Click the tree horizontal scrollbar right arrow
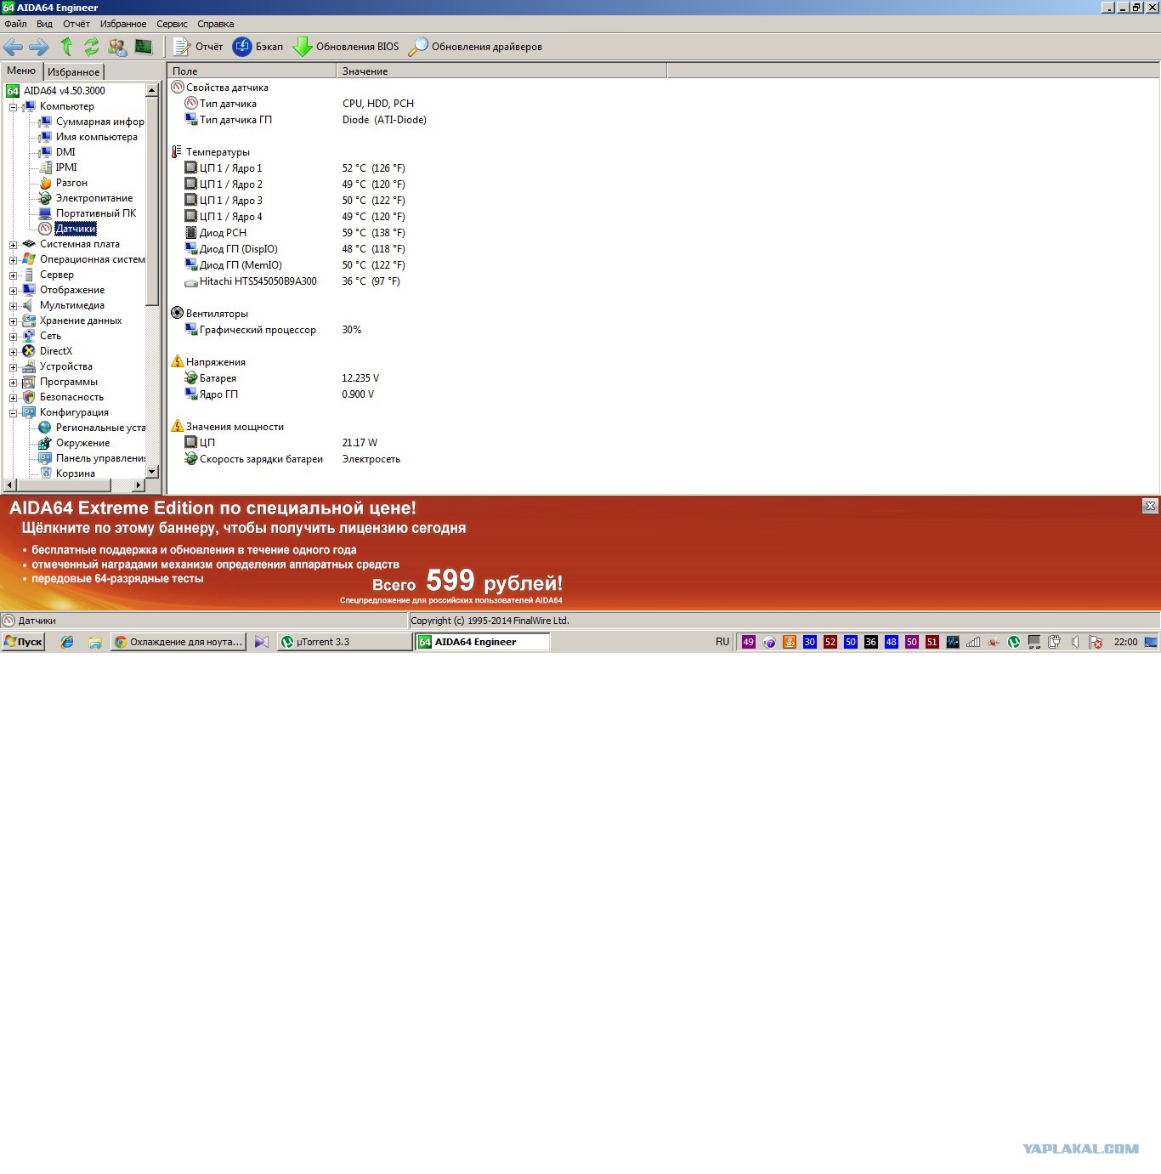Image resolution: width=1161 pixels, height=1174 pixels. tap(139, 485)
